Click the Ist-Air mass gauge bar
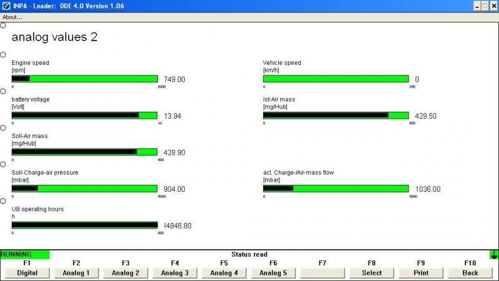The height and width of the screenshot is (281, 499). coord(336,116)
